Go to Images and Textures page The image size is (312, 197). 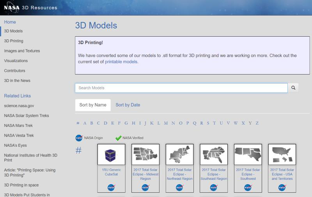pyautogui.click(x=22, y=51)
